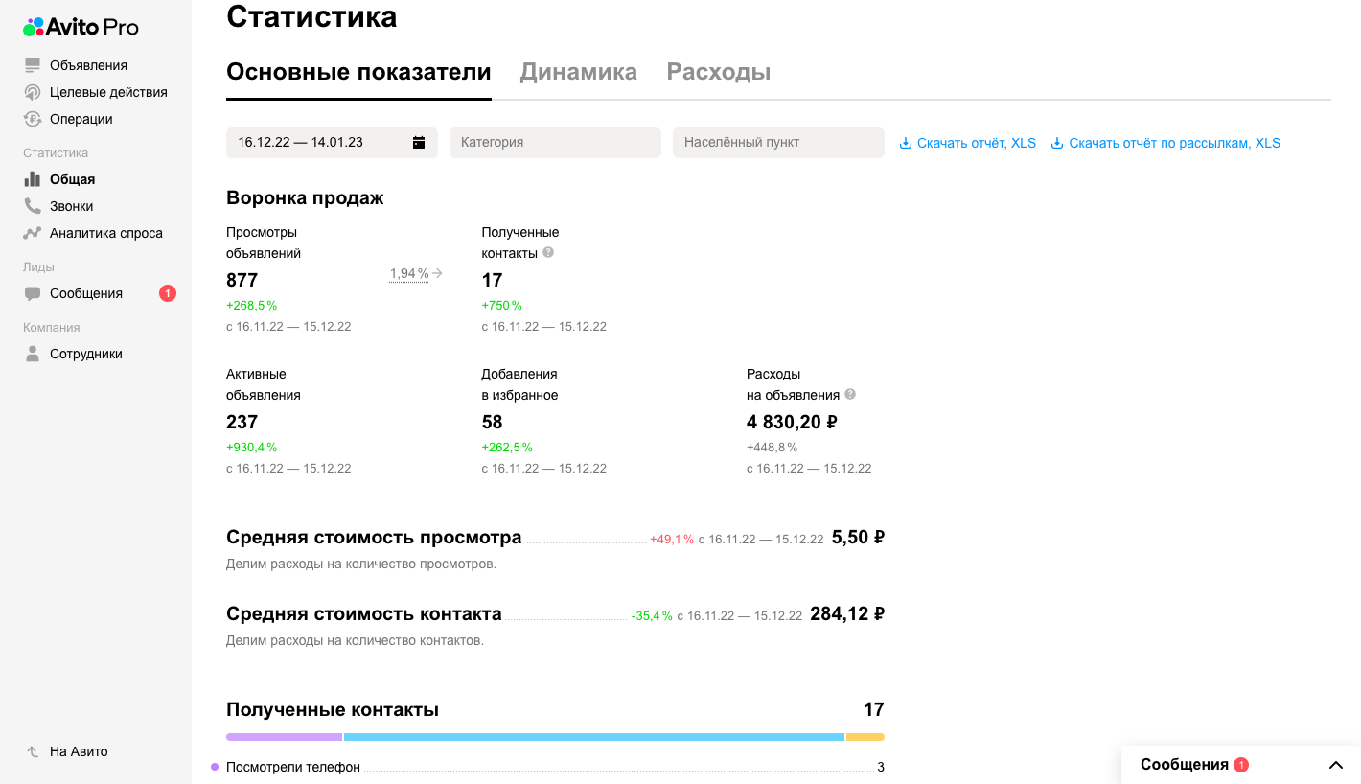The image size is (1361, 784).
Task: Open the Категория dropdown filter
Action: coord(555,142)
